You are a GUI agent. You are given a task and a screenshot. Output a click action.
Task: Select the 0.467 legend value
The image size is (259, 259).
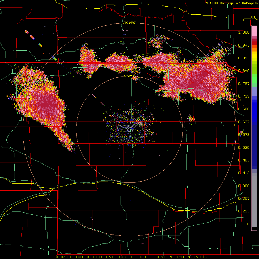point(244,160)
